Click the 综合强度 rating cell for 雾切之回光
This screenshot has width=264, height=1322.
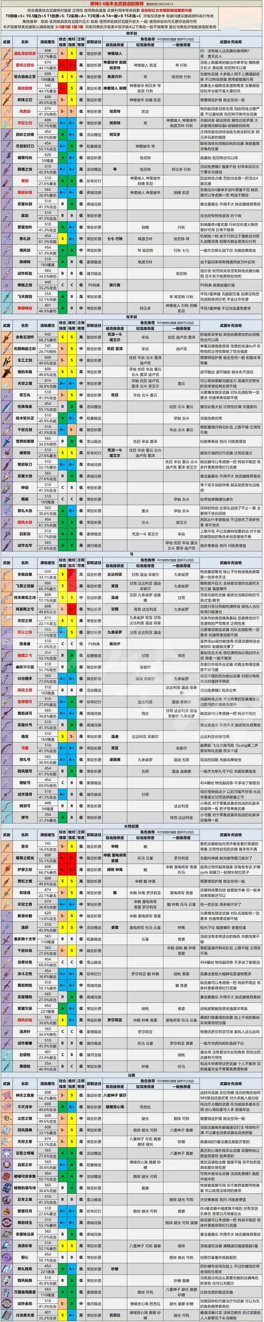click(x=62, y=65)
